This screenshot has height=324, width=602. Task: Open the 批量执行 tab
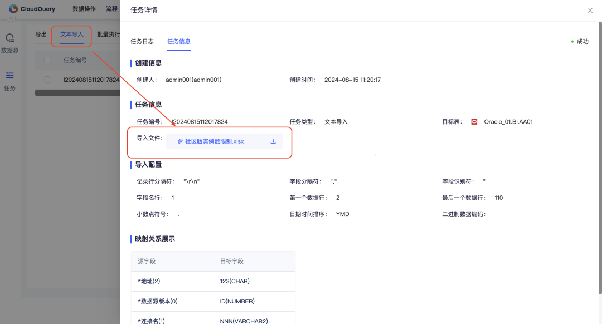(x=108, y=34)
